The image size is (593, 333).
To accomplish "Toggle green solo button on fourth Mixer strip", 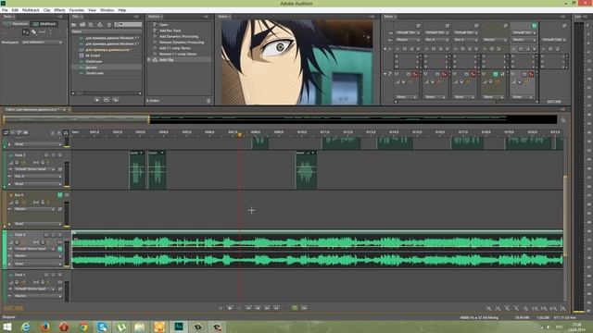I will [x=496, y=74].
